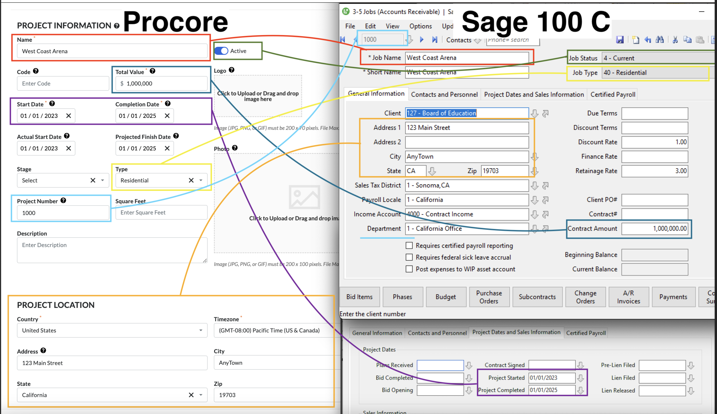The image size is (717, 414).
Task: Open the Purchase Orders button
Action: coord(489,297)
